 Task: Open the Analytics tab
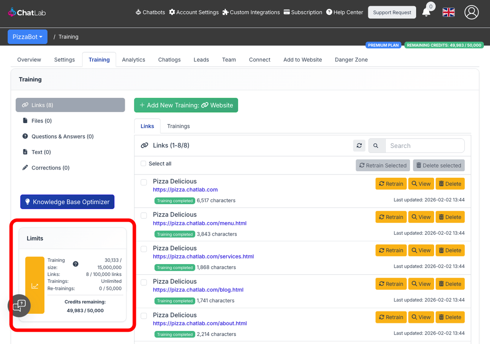134,60
